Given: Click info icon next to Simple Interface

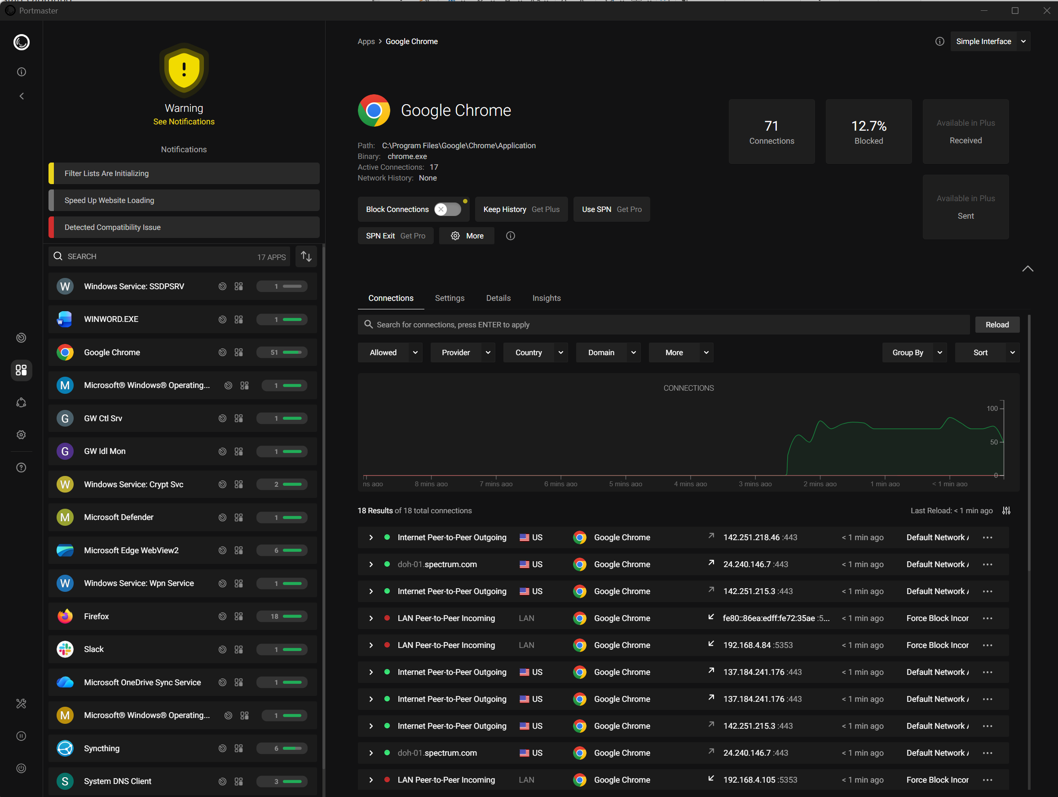Looking at the screenshot, I should 939,42.
